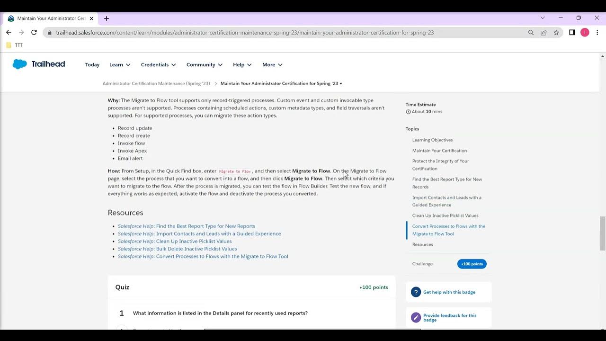606x341 pixels.
Task: Click the page vertical scrollbar thumb
Action: coord(602,233)
